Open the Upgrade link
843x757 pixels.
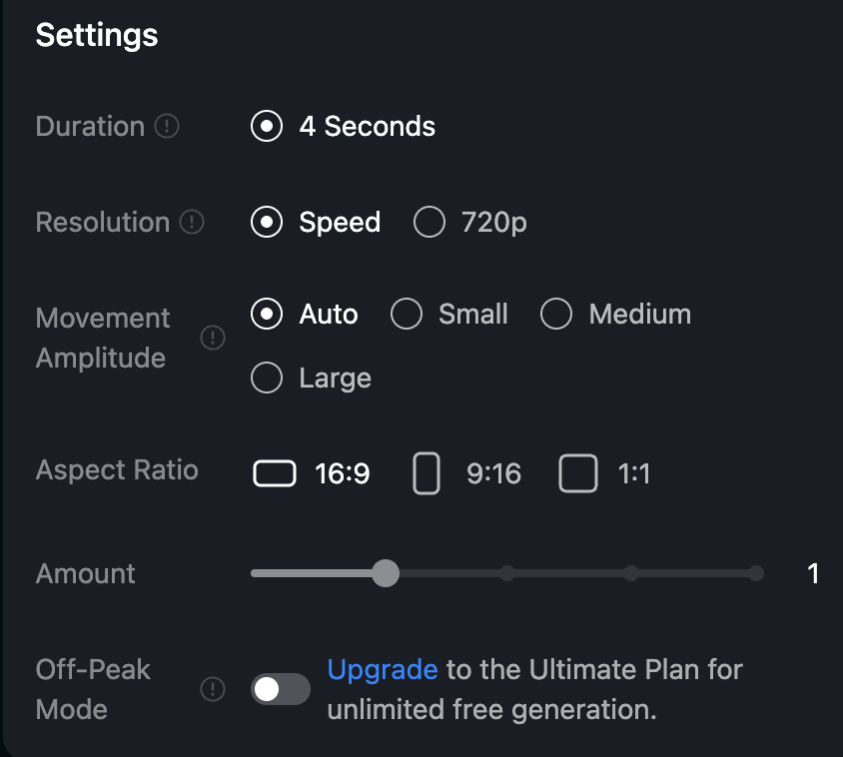click(x=383, y=669)
